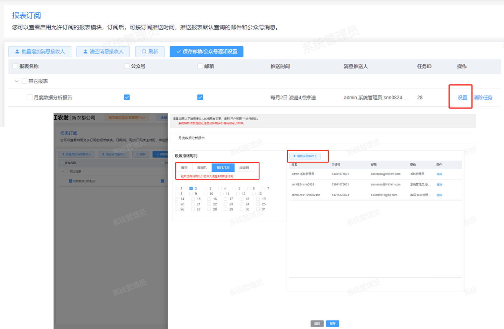
Task: Uncheck the 公众号 checkbox for 月度数据分析报告
Action: pos(127,97)
